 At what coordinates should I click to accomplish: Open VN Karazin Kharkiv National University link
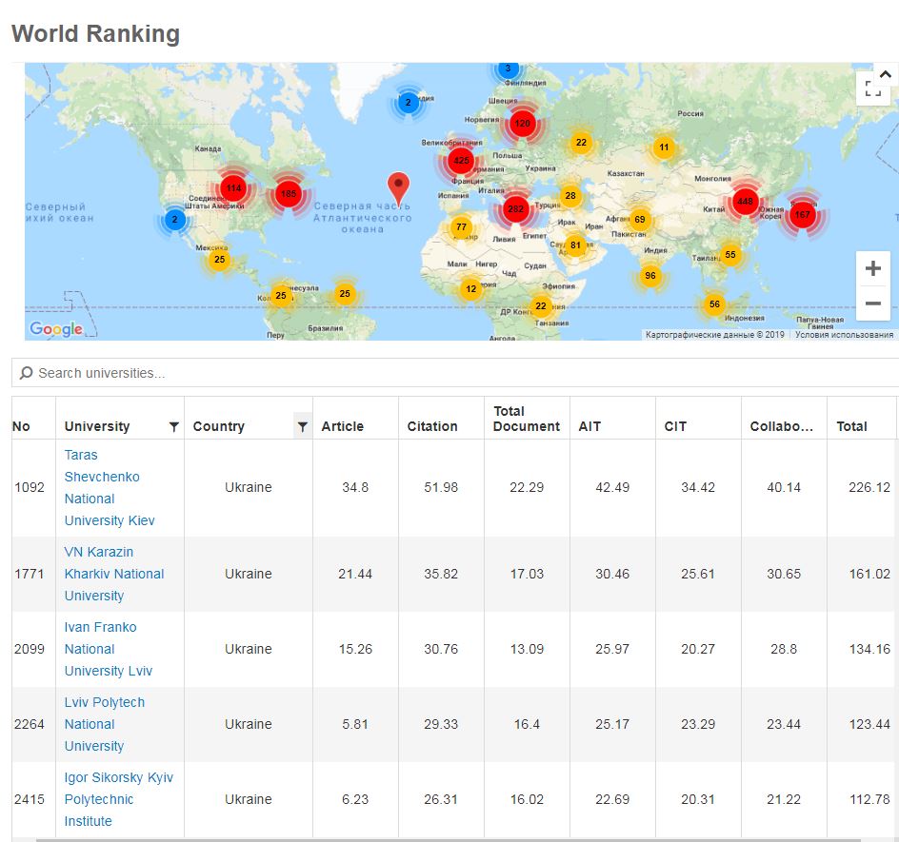[114, 574]
